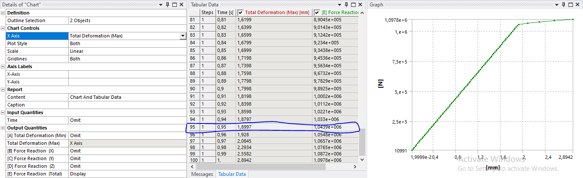This screenshot has width=583, height=178.
Task: Click the Caption field in Report
Action: [x=127, y=105]
